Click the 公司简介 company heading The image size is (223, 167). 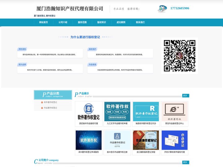[x=49, y=160]
